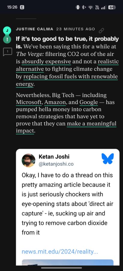
Task: Tap the green J author avatar
Action: point(7,30)
